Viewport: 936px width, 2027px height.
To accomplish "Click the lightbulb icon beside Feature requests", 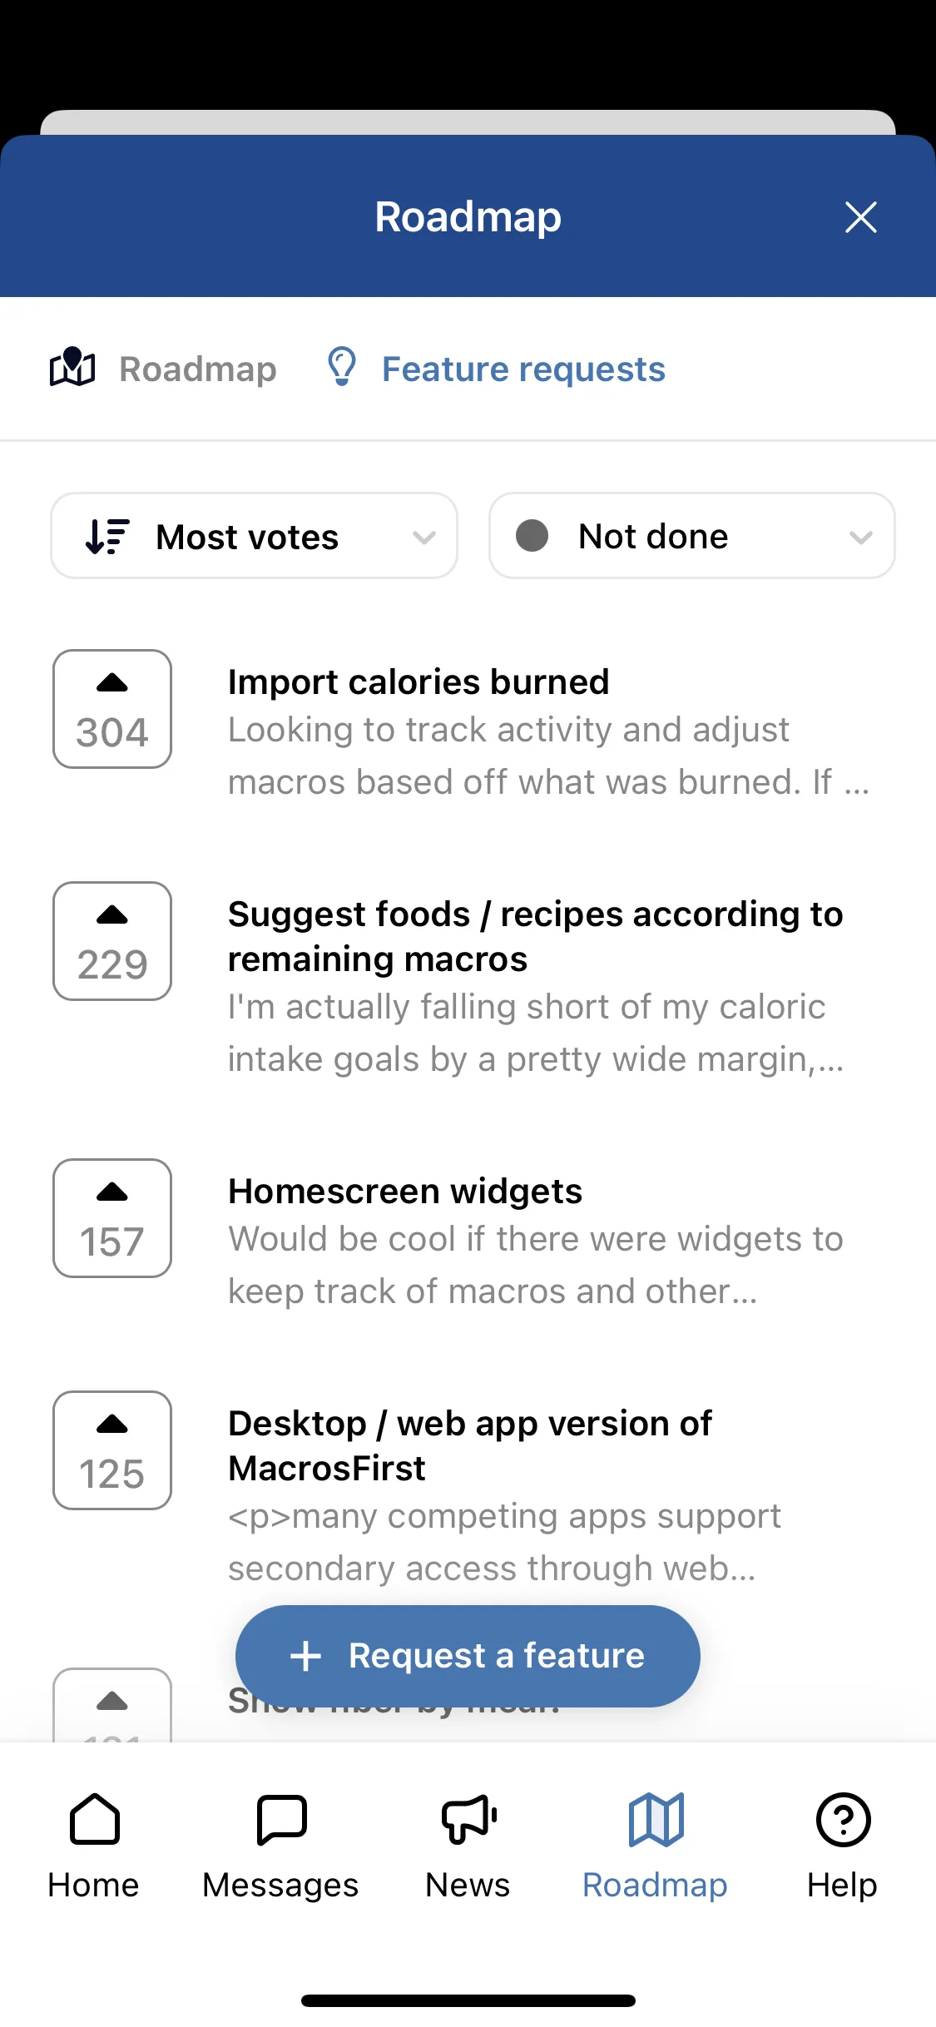I will tap(342, 367).
